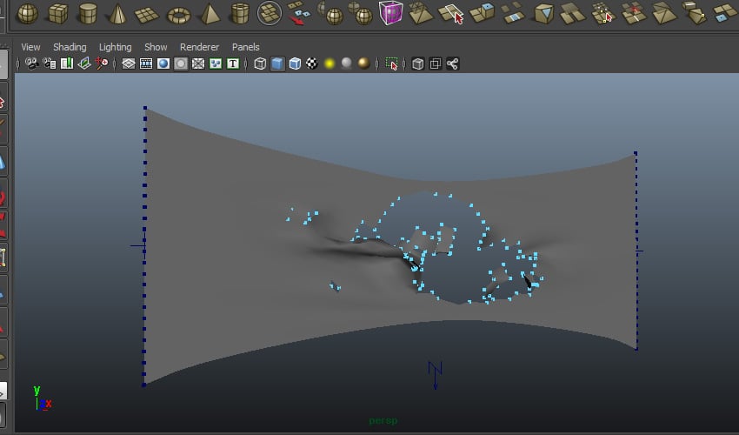739x435 pixels.
Task: Create a polygon pyramid from the shelf
Action: (x=210, y=13)
